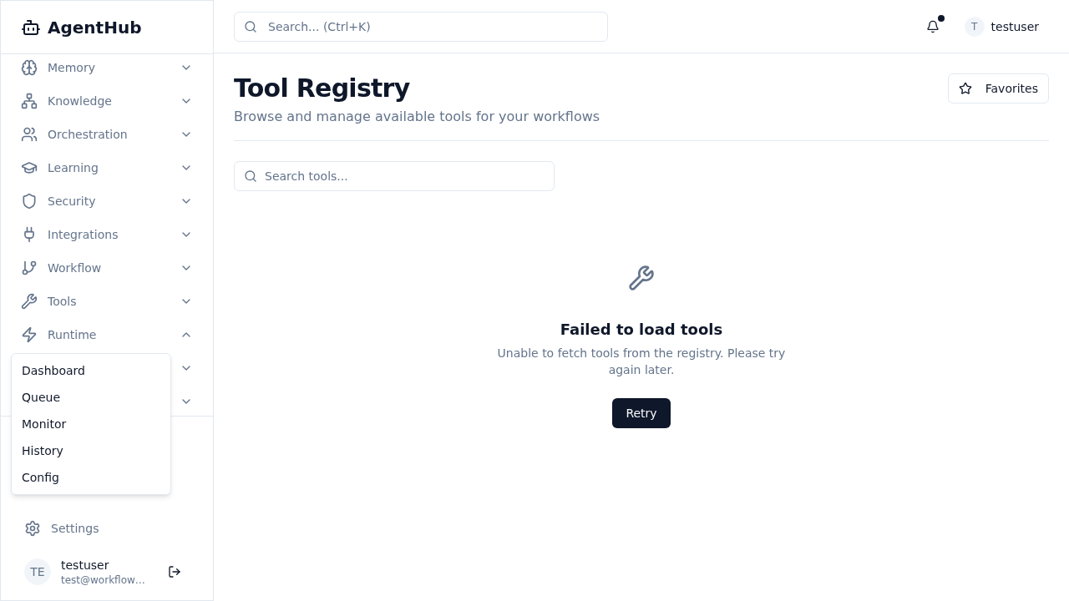This screenshot has height=601, width=1069.
Task: Select Monitor from the Runtime menu
Action: pos(43,424)
